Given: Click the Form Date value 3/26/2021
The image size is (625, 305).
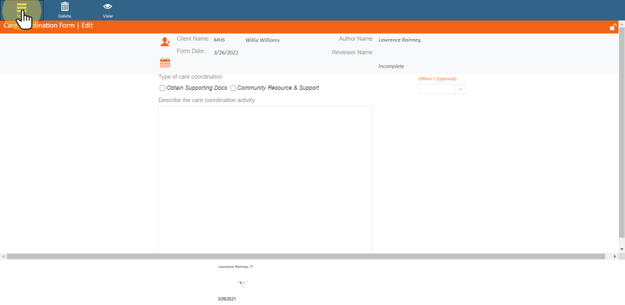Looking at the screenshot, I should (225, 52).
